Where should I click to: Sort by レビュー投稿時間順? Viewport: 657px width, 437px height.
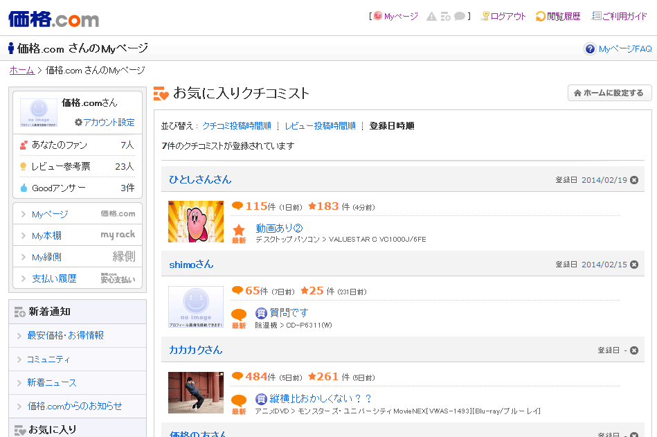320,125
